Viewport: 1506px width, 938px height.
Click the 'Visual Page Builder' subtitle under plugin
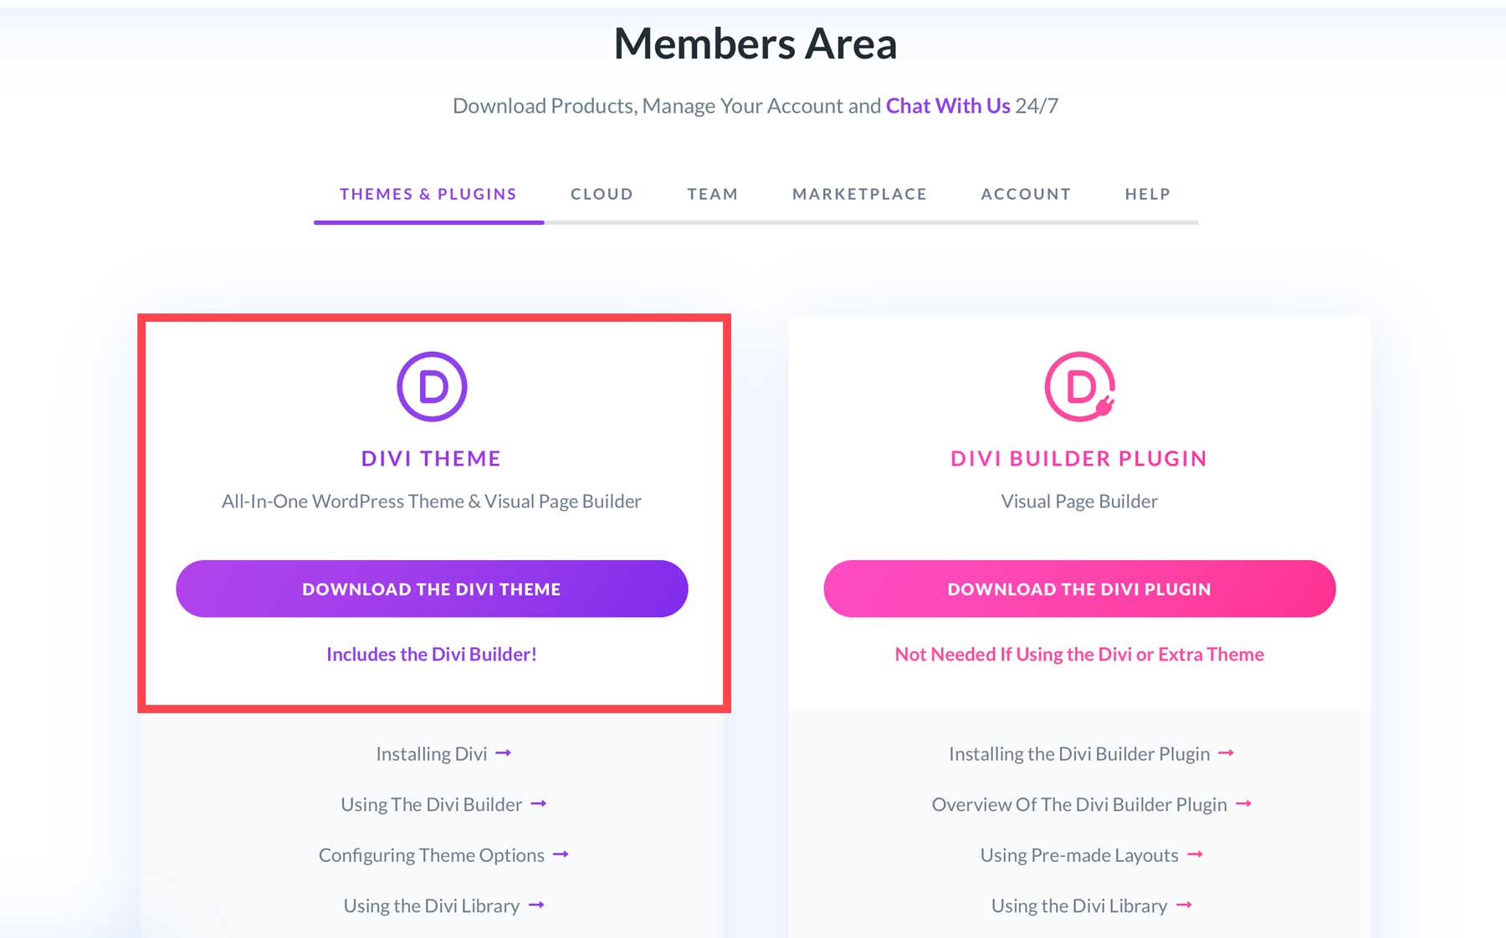[x=1079, y=501]
